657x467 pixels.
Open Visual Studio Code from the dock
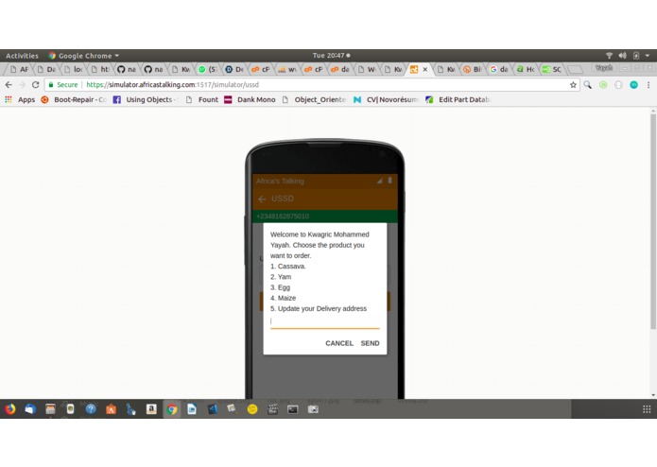coord(212,409)
